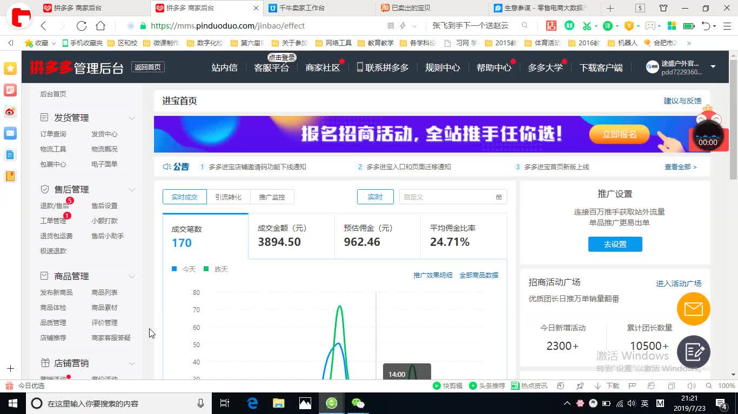The height and width of the screenshot is (414, 738).
Task: Click the browser back arrow
Action: coord(44,26)
